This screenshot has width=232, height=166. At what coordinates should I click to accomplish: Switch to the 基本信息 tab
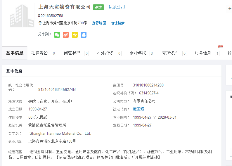coord(15,53)
